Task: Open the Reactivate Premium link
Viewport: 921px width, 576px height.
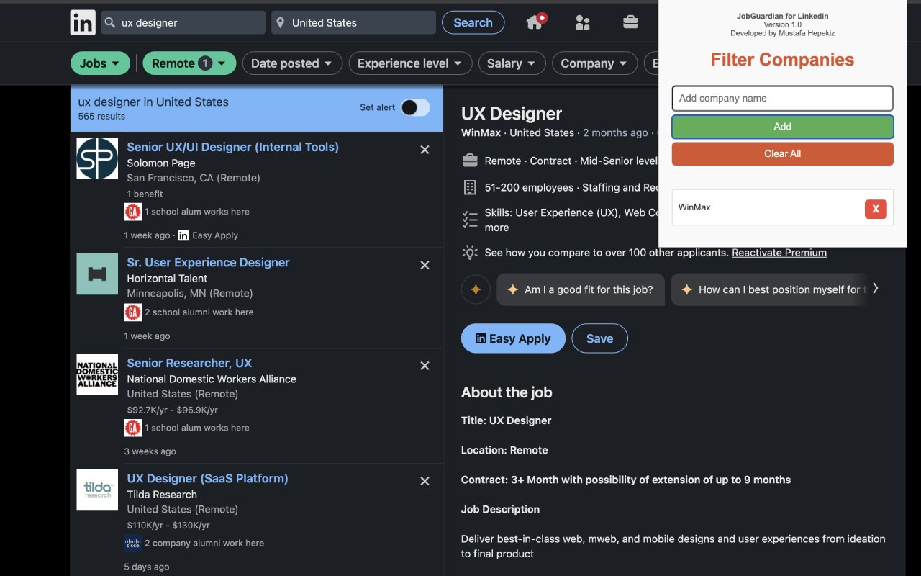Action: click(x=779, y=253)
